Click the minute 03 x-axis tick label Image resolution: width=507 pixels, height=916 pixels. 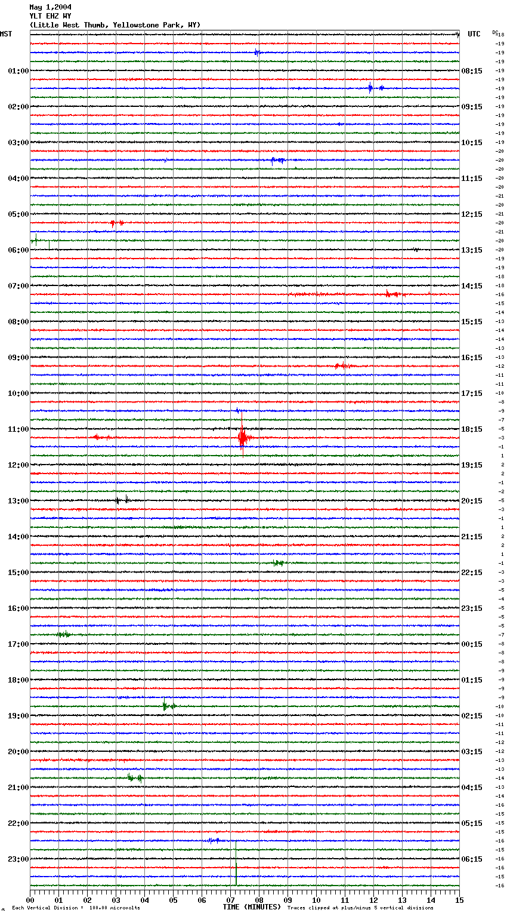[116, 900]
